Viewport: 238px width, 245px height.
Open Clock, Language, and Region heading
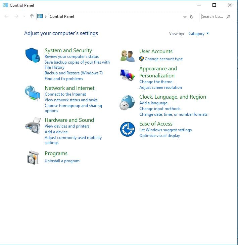pyautogui.click(x=173, y=97)
